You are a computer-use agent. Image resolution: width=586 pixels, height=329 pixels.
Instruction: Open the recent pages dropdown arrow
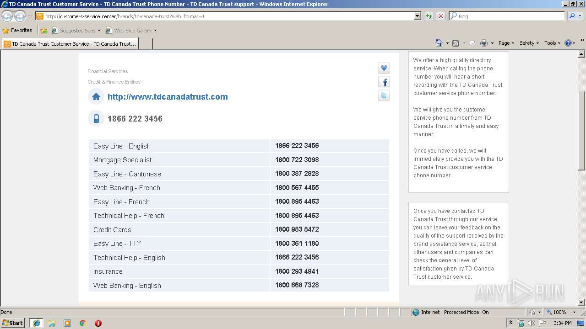[x=30, y=16]
